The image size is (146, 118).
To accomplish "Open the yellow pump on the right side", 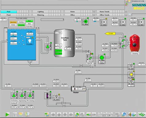I will click(131, 75).
